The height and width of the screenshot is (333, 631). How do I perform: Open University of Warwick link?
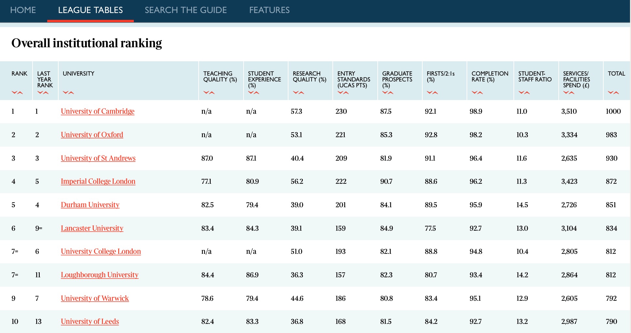click(95, 298)
